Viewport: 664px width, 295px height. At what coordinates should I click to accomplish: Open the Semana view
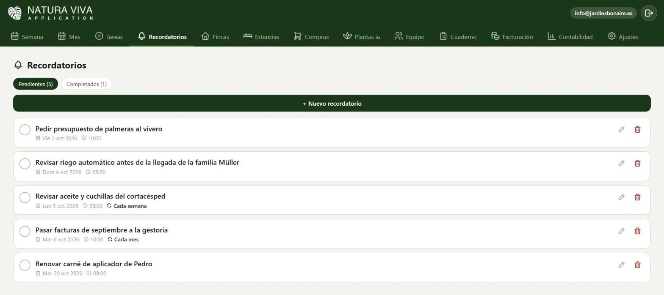point(27,37)
